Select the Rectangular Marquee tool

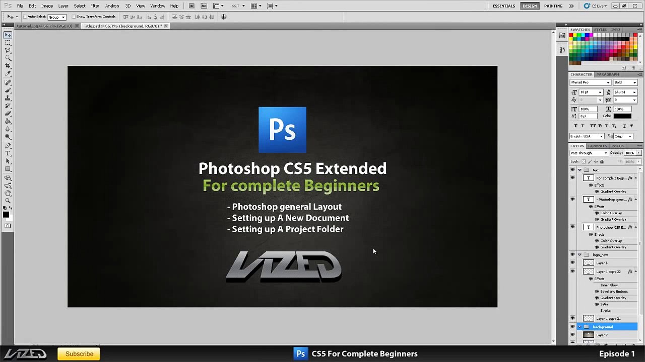[8, 43]
